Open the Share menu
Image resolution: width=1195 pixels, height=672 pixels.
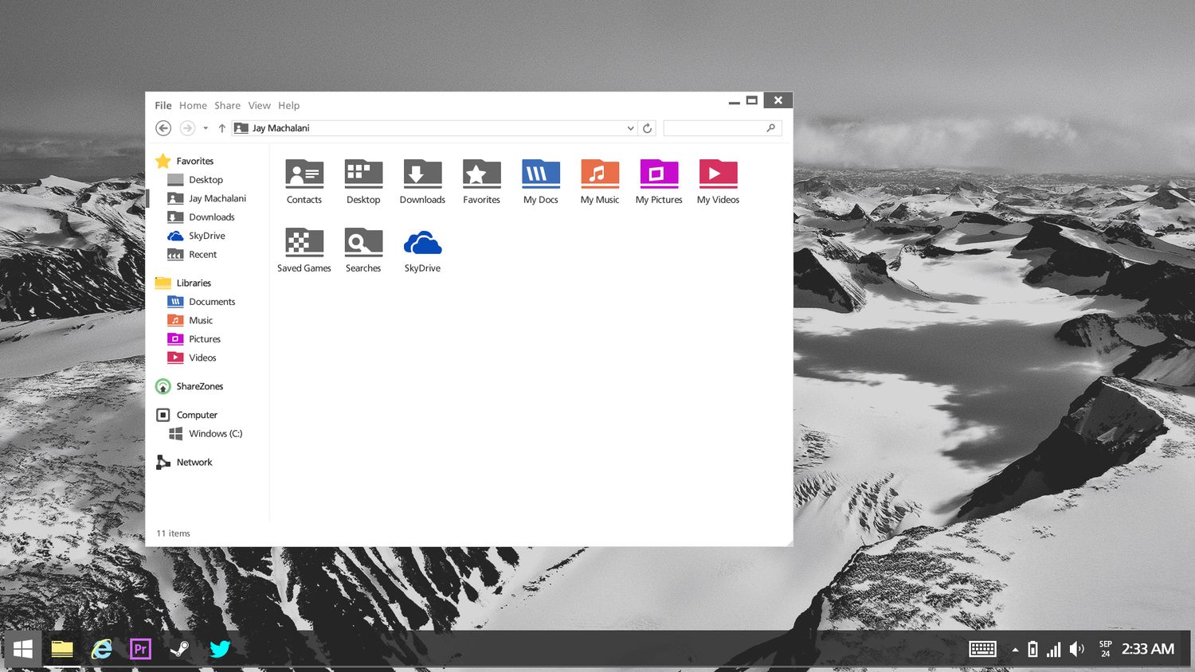tap(227, 105)
